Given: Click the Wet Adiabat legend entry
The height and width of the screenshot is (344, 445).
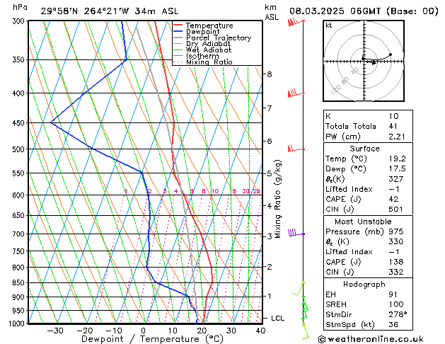Looking at the screenshot, I should tap(202, 50).
